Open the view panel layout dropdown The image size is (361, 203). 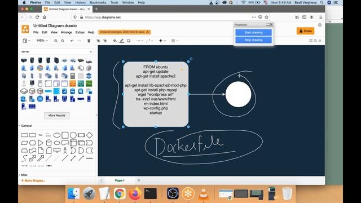click(26, 41)
